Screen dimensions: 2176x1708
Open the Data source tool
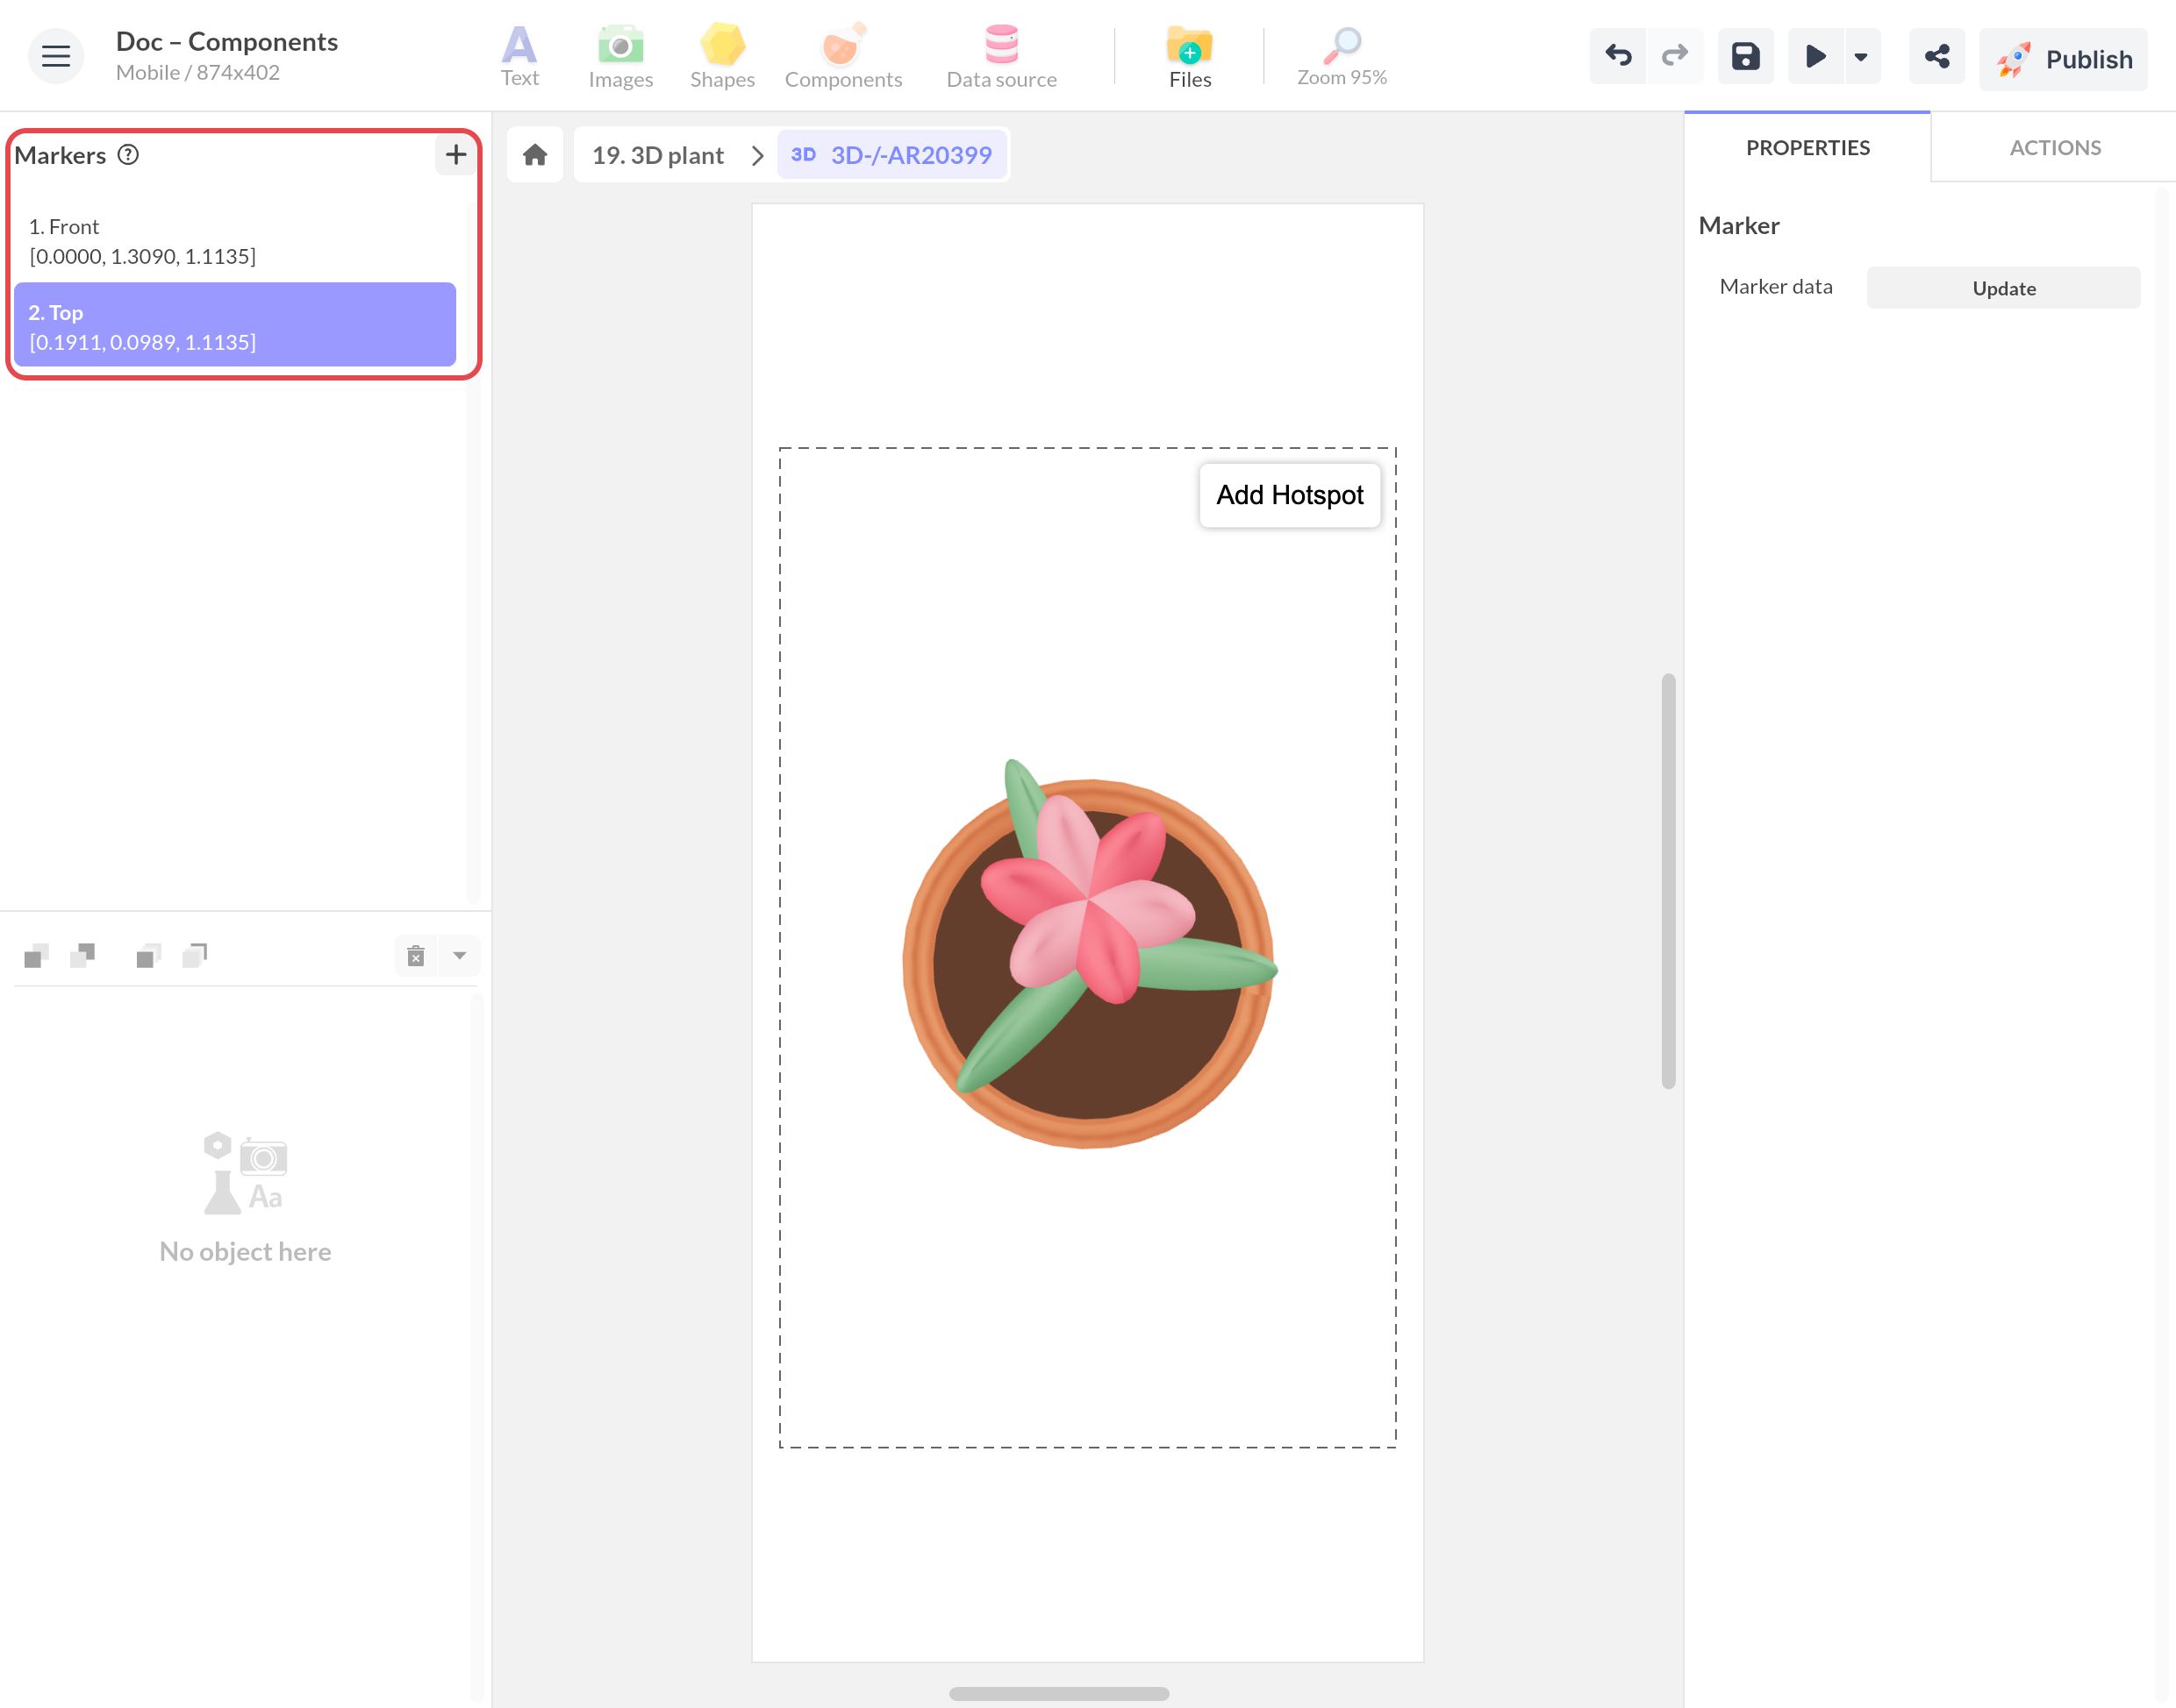coord(1001,57)
